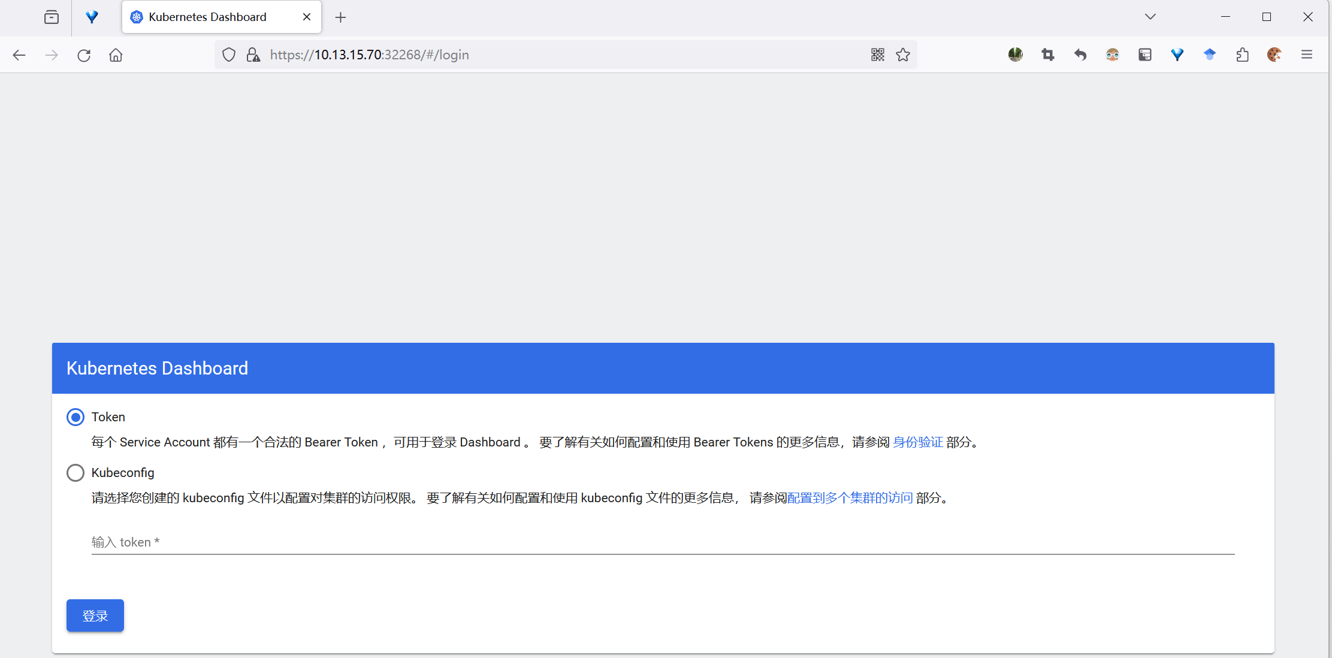The width and height of the screenshot is (1332, 658).
Task: Click the shield tracking protection icon
Action: coord(229,55)
